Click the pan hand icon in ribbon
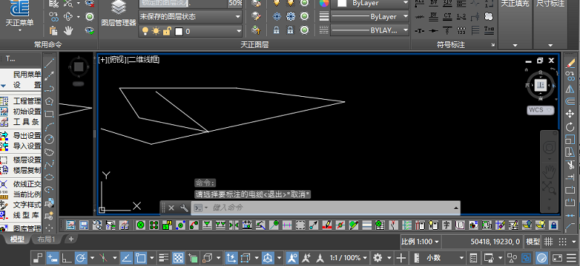 click(x=68, y=30)
